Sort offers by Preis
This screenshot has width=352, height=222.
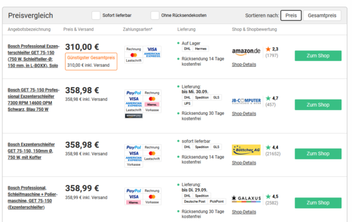click(291, 15)
